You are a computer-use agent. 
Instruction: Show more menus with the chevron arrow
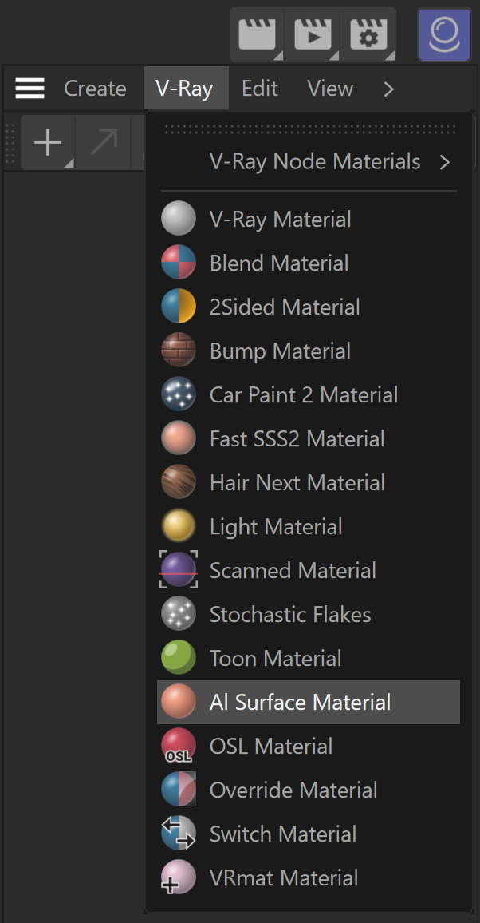(388, 89)
